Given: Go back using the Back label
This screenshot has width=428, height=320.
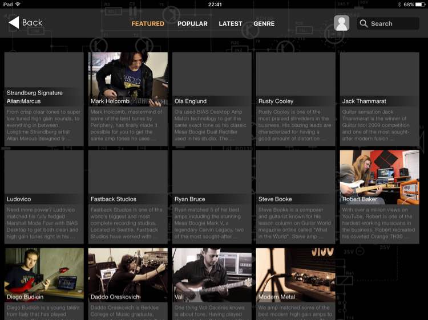Looking at the screenshot, I should coord(32,22).
